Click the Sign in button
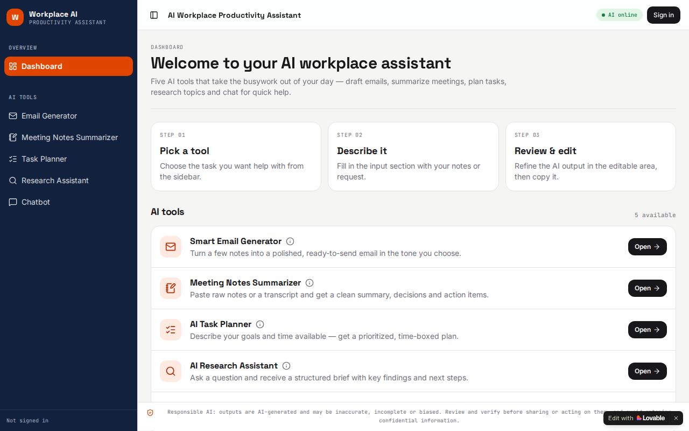 [x=664, y=15]
